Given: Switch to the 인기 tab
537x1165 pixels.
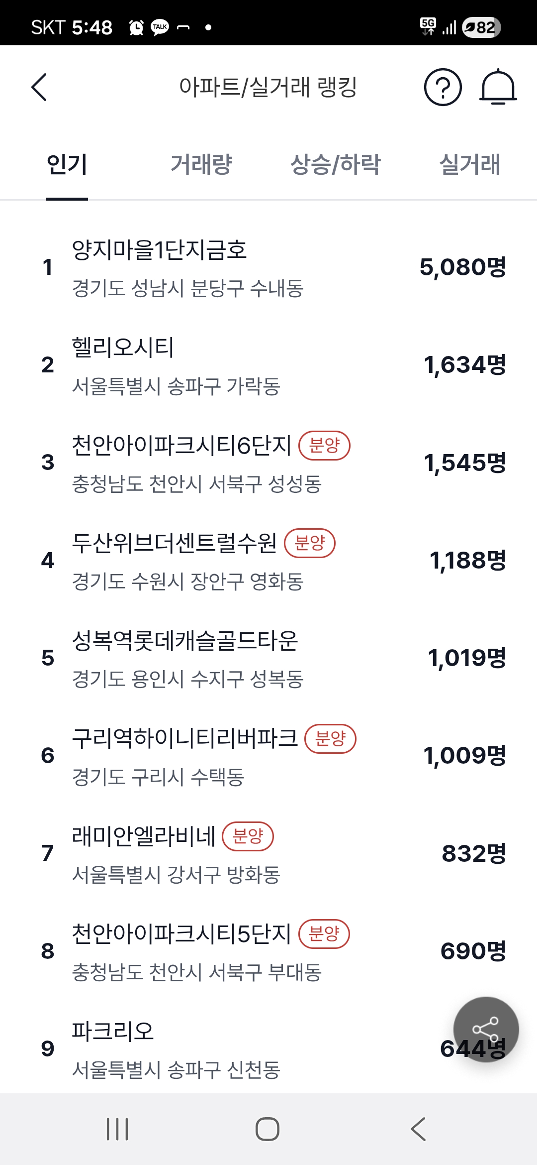Looking at the screenshot, I should 67,164.
